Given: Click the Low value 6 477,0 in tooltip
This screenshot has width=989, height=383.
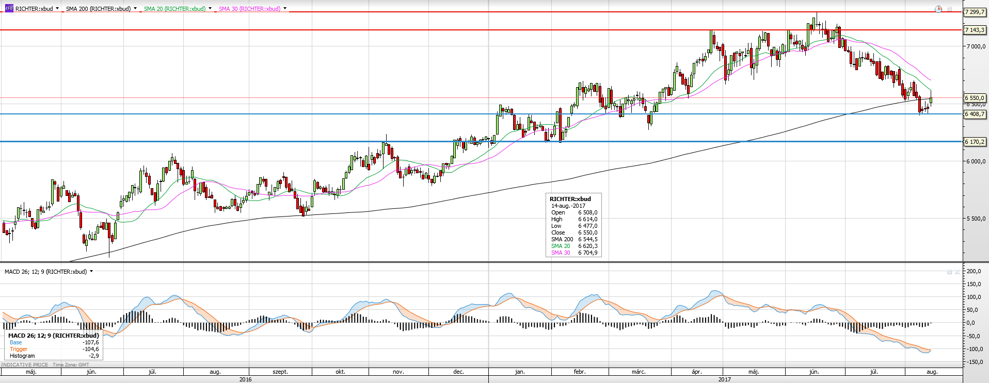Looking at the screenshot, I should [587, 226].
